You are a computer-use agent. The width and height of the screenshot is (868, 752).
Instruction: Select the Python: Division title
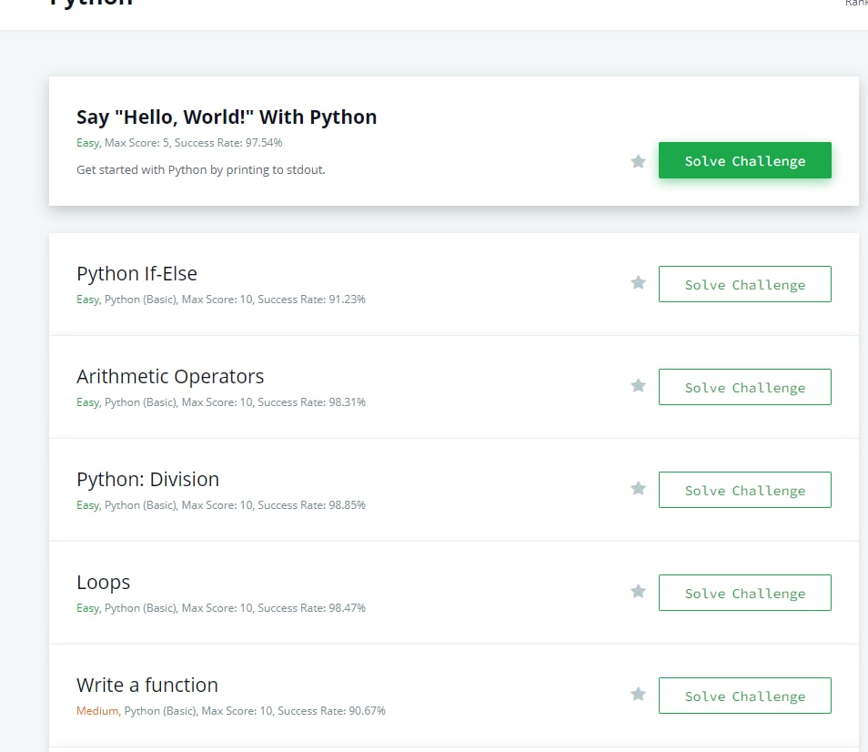(x=147, y=480)
